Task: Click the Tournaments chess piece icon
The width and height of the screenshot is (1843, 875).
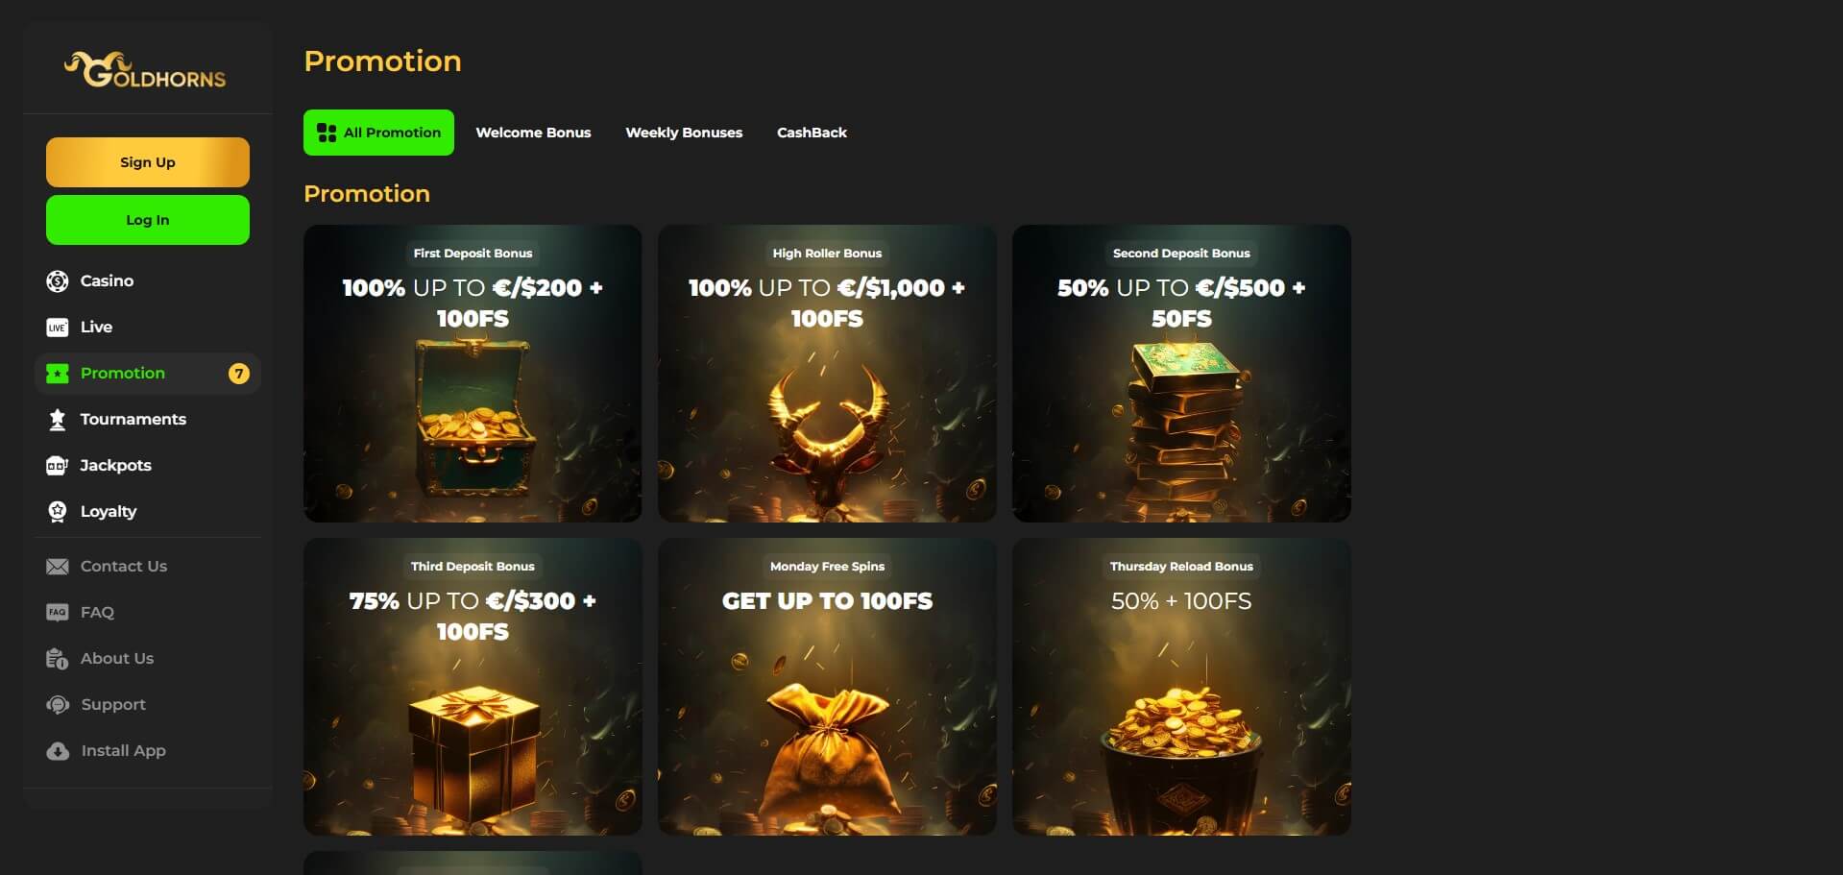Action: pyautogui.click(x=58, y=420)
